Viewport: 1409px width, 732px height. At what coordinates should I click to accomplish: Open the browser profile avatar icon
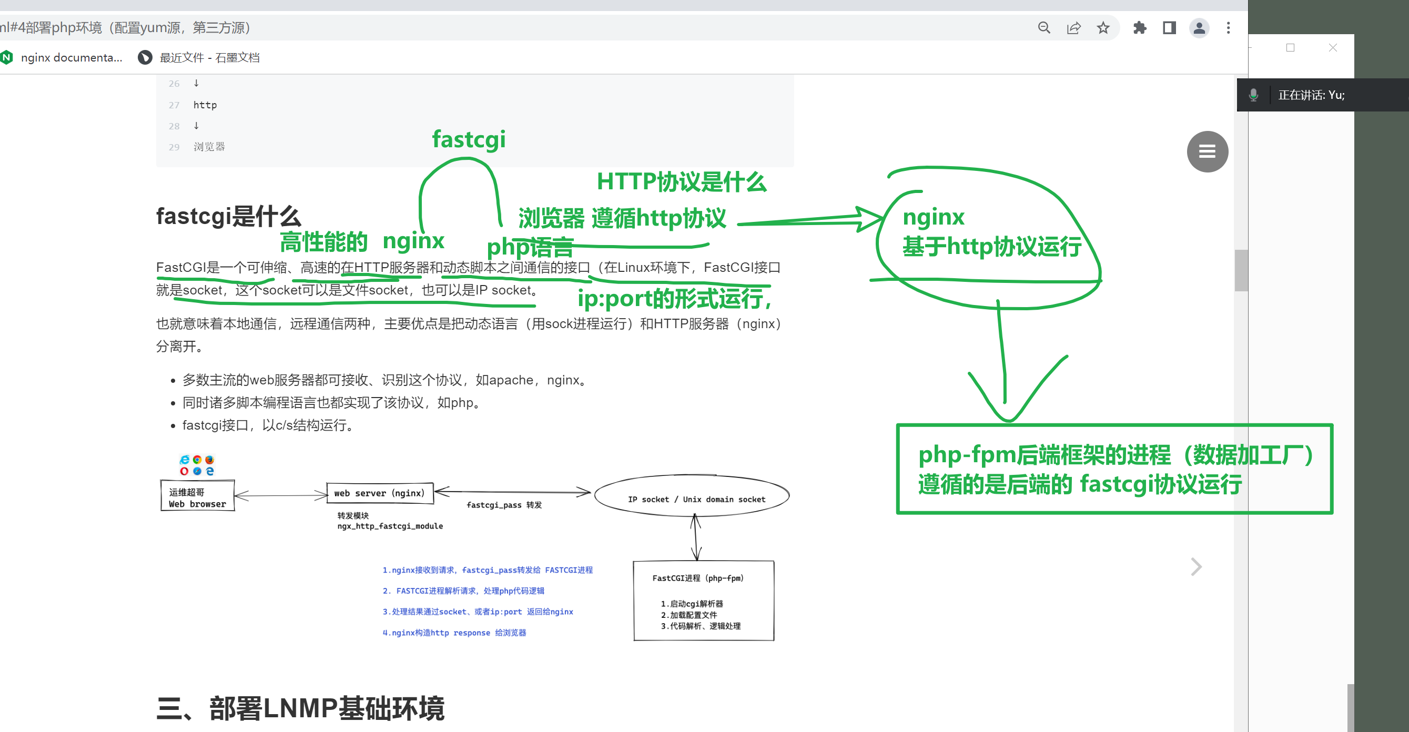(x=1199, y=28)
